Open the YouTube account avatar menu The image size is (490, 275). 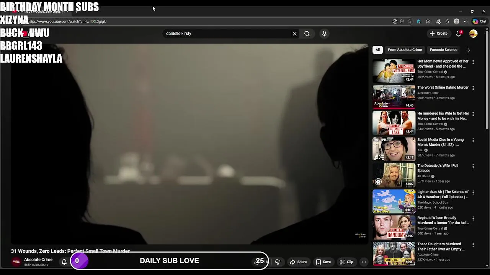pos(474,34)
